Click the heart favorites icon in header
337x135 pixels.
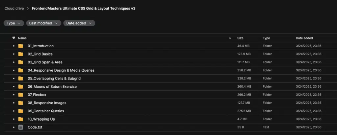click(x=14, y=38)
